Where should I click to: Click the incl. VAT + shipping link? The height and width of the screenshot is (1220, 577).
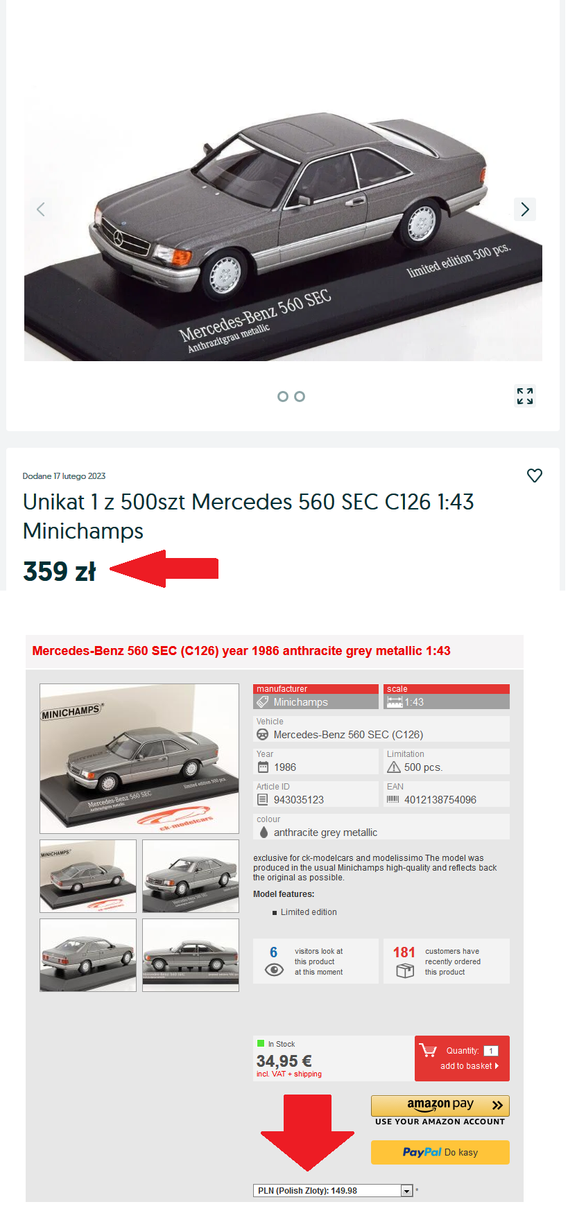[x=289, y=1074]
